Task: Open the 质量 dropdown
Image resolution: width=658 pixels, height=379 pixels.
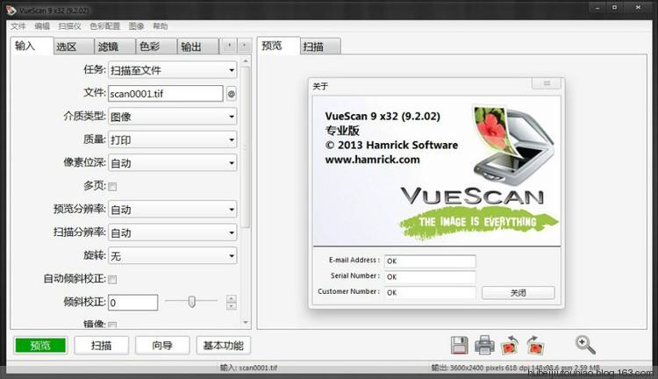Action: (173, 139)
